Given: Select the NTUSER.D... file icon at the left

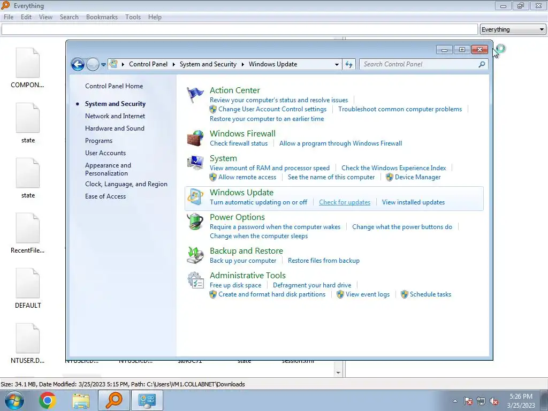Looking at the screenshot, I should point(28,339).
